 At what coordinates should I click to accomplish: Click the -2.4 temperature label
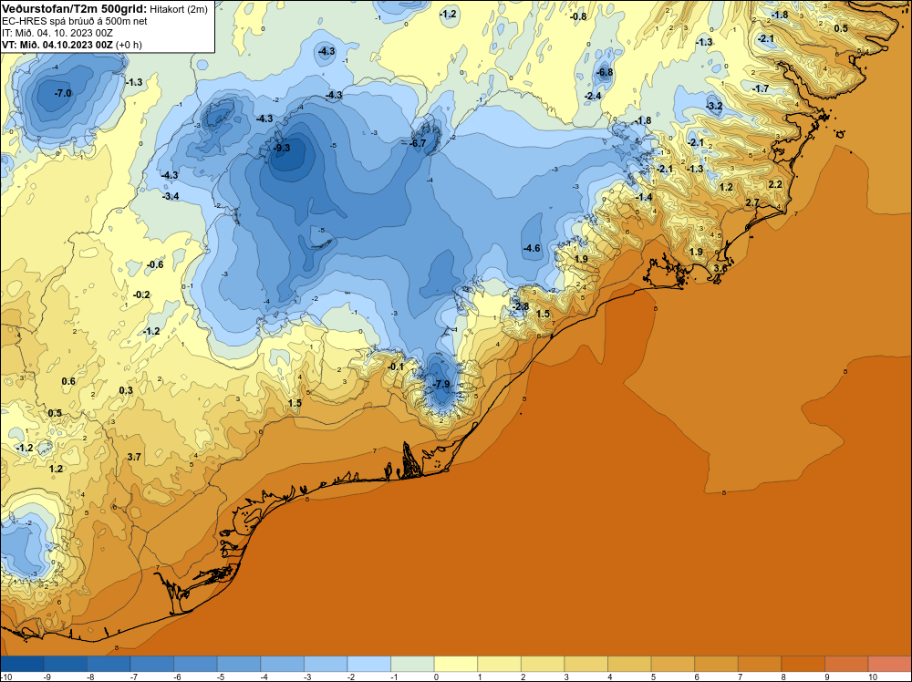[593, 96]
